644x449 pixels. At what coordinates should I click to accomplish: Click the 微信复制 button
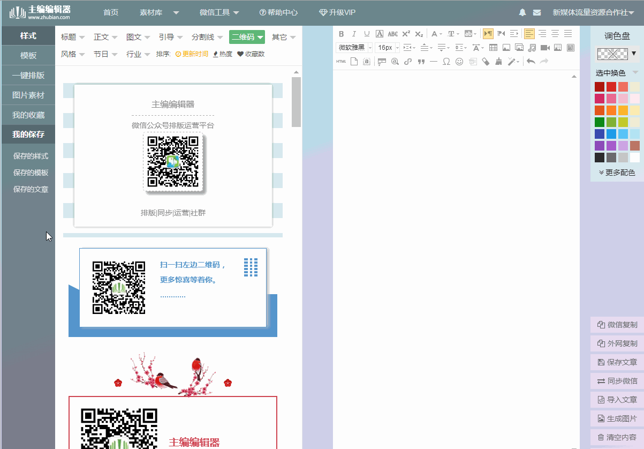(x=617, y=325)
